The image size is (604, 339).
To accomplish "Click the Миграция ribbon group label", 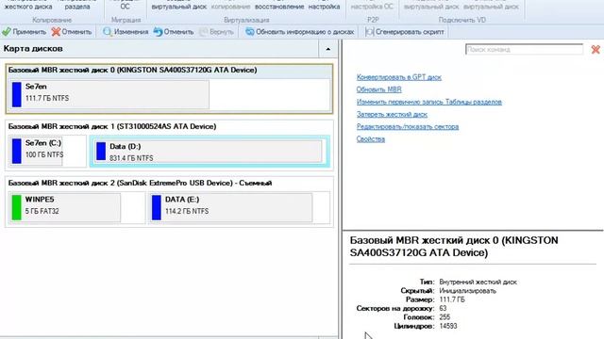I will [x=126, y=20].
